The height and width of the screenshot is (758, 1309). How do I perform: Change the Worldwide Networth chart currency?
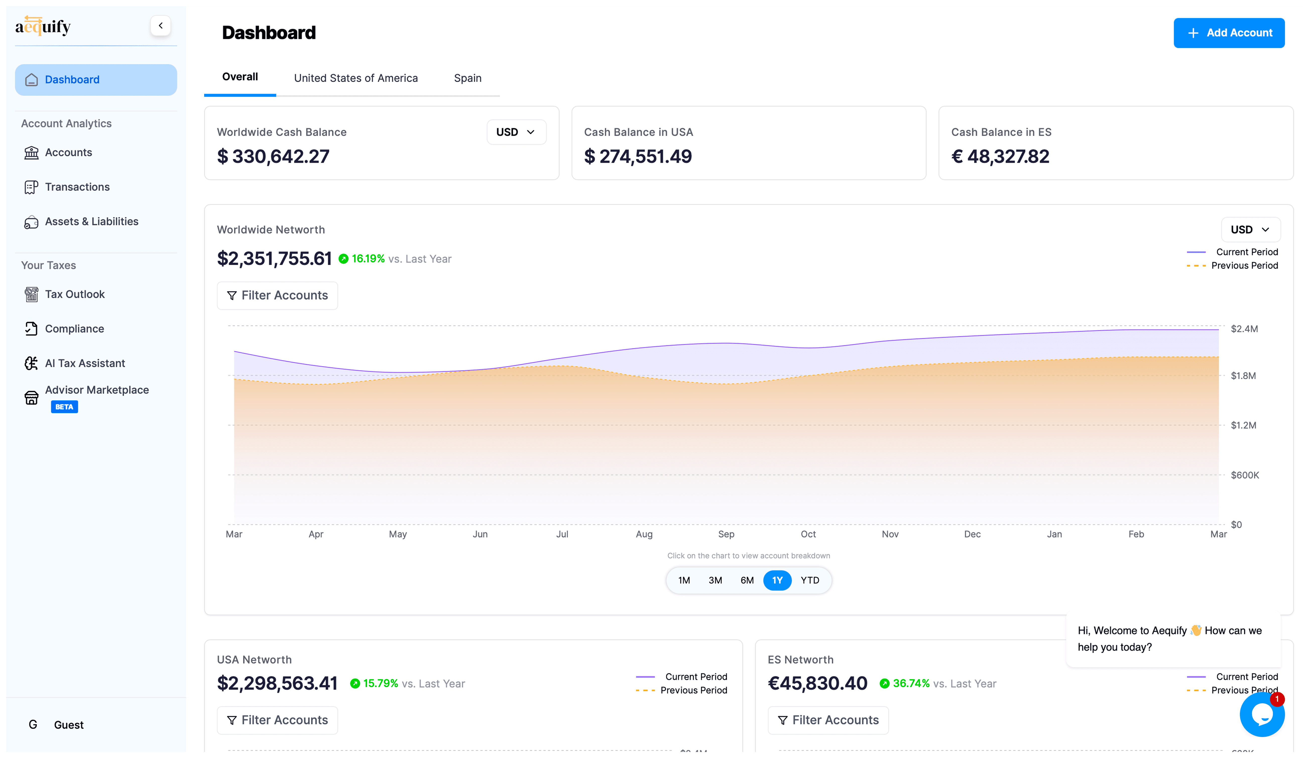(1250, 229)
